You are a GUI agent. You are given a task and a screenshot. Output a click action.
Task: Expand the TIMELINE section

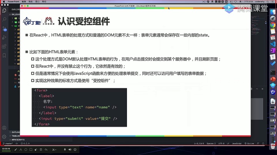point(15,136)
